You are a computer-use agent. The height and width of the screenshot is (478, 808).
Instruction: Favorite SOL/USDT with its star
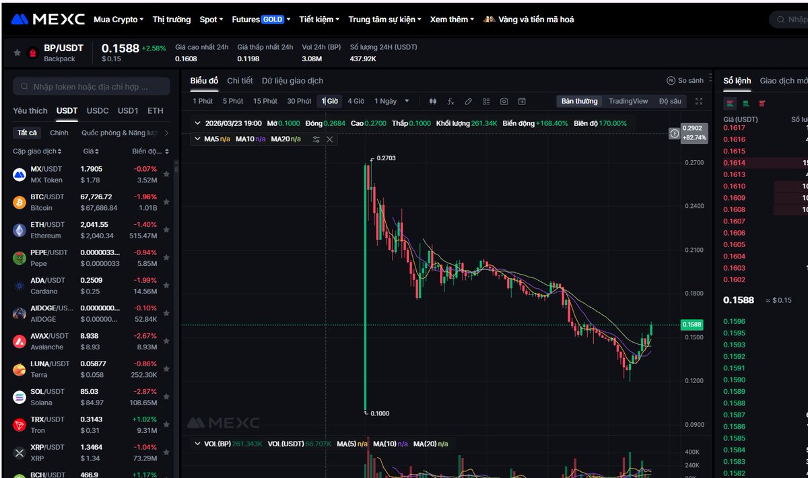(x=166, y=397)
